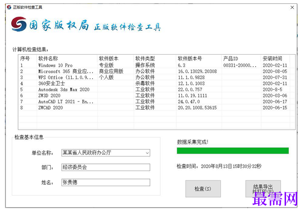Screen dimensions: 307x214
Task: Click the 计算机检查结果 label
Action: point(30,50)
